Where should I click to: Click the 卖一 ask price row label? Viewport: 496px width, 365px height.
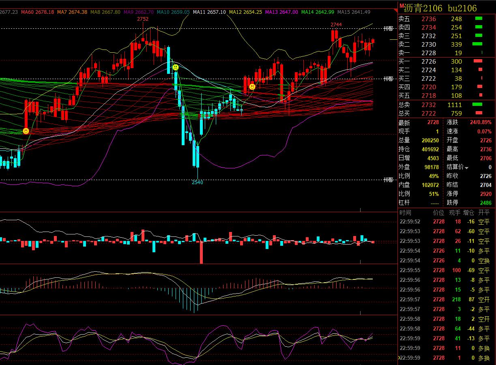click(x=404, y=53)
